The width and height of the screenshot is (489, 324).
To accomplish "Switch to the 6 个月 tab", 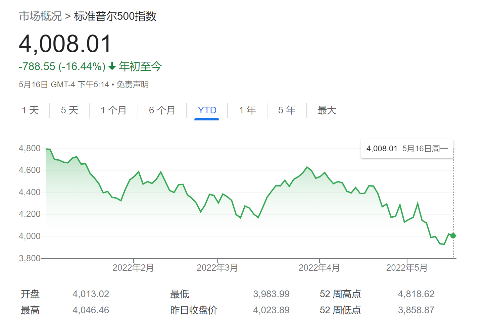I will [162, 110].
